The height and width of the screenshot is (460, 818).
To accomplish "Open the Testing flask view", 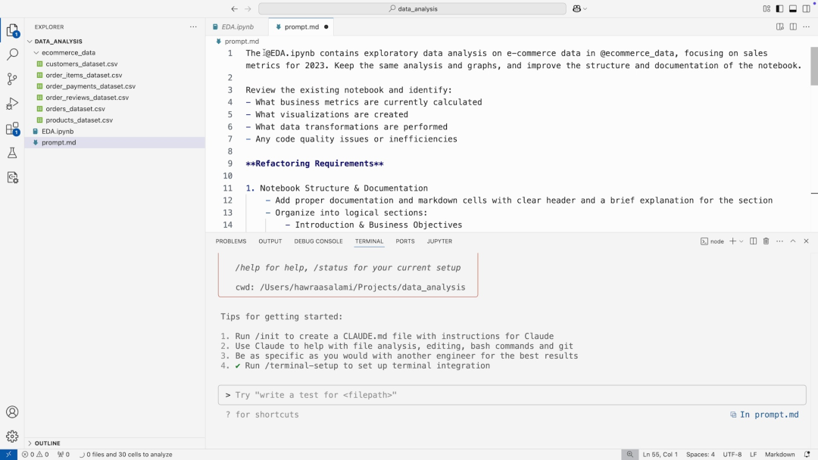I will [x=12, y=153].
